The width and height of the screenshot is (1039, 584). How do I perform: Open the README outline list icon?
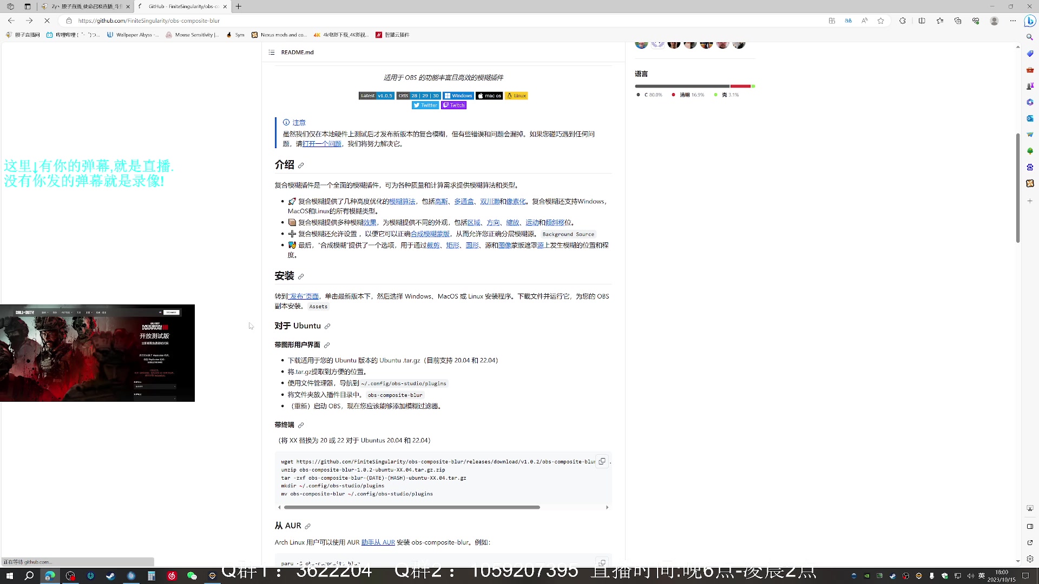[271, 52]
